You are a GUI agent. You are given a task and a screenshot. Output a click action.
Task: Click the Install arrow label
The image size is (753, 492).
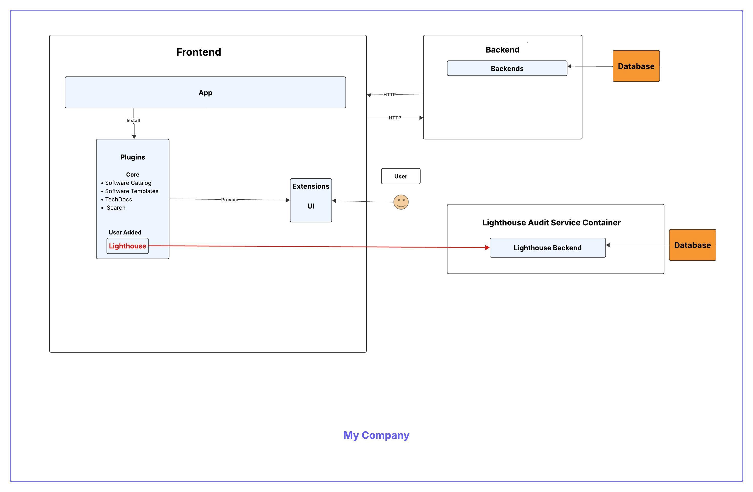coord(133,120)
